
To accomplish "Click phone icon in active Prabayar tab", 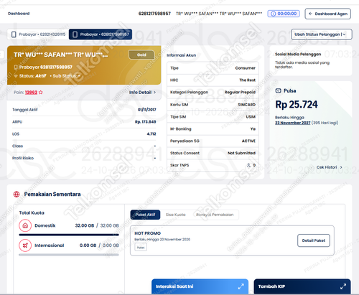I will coord(75,34).
